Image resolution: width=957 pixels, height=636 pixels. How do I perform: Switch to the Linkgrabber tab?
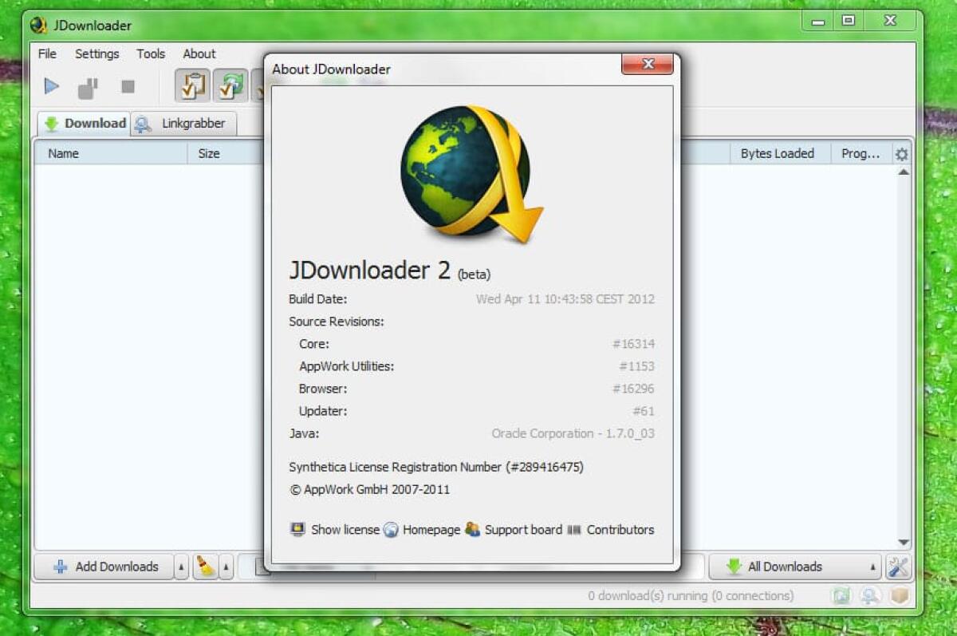click(x=183, y=124)
